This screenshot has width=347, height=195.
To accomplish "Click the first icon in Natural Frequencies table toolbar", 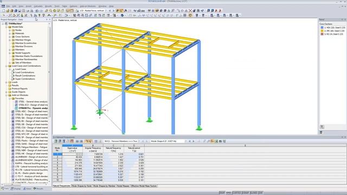I will click(x=56, y=141).
